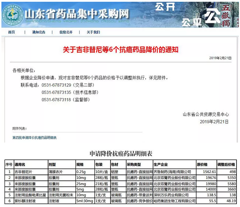Viewport: 240px width, 207px height.
Task: Click the 各相关单位 salutation line
Action: 24,70
